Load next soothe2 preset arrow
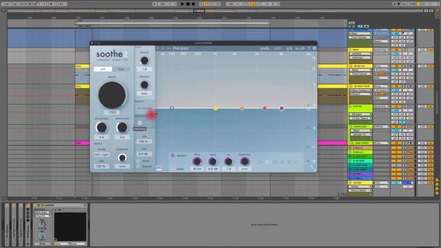Image resolution: width=441 pixels, height=248 pixels. click(x=163, y=48)
